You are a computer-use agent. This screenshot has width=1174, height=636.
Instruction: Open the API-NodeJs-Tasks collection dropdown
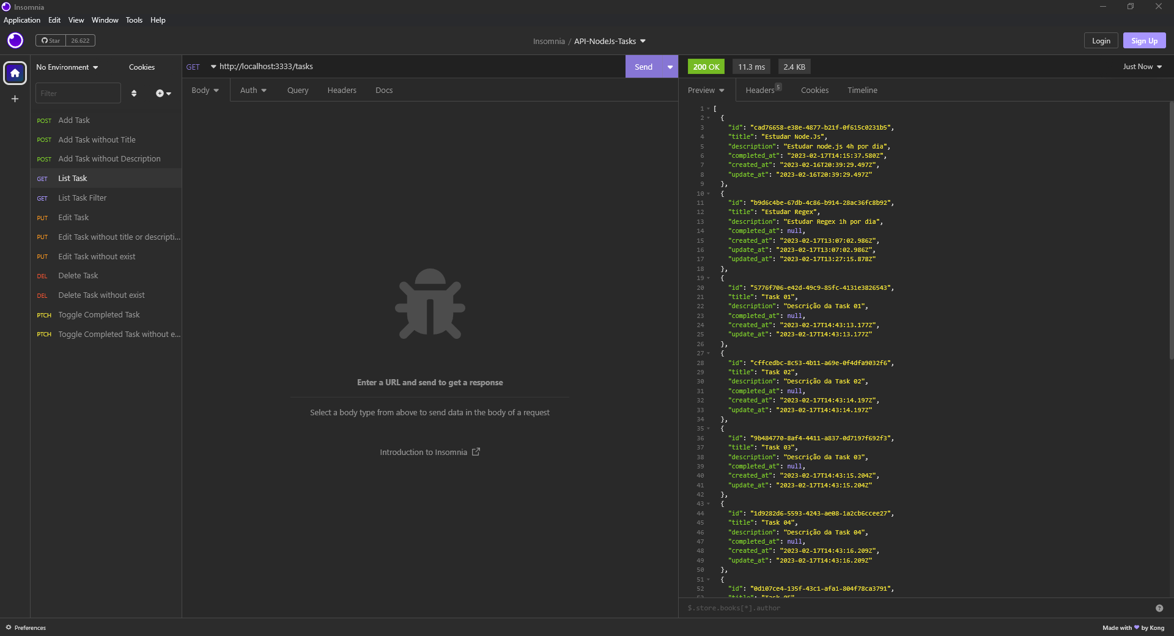pyautogui.click(x=610, y=41)
